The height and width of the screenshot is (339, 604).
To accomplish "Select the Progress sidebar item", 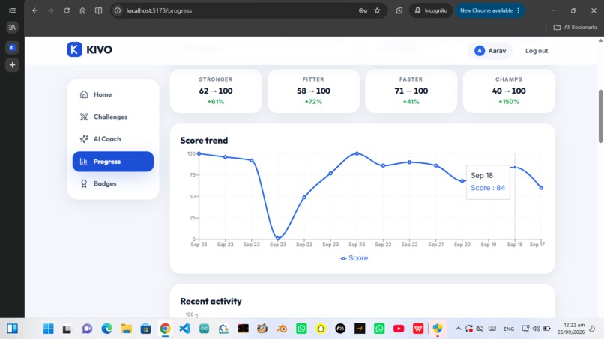I will pos(113,161).
